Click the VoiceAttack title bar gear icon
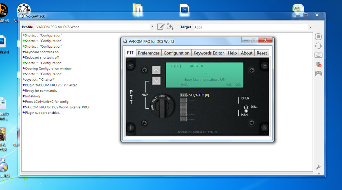 23,16
